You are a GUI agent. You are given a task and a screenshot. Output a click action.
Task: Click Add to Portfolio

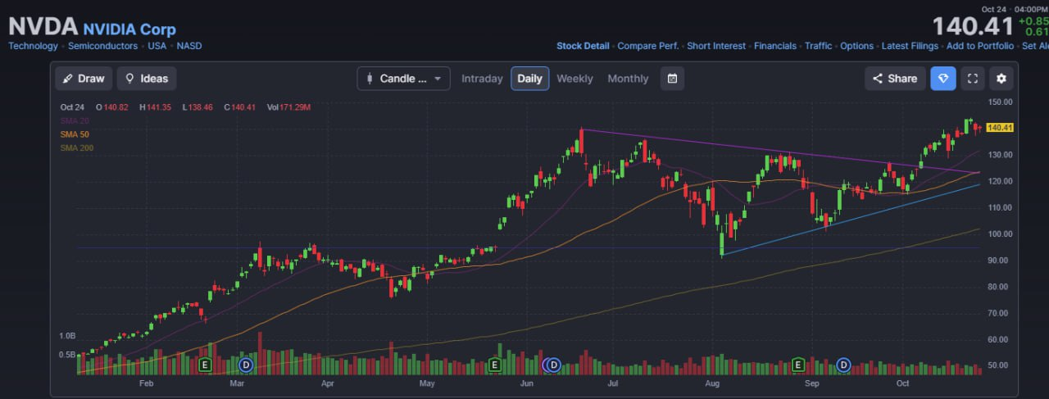pyautogui.click(x=980, y=46)
